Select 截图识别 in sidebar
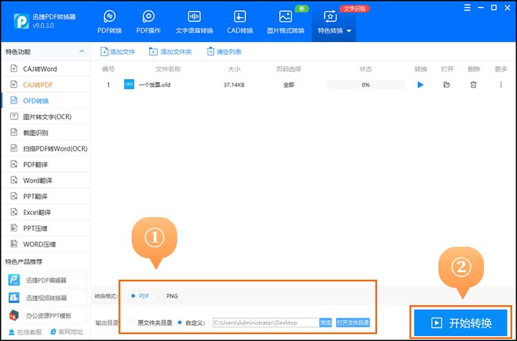Image resolution: width=517 pixels, height=341 pixels. (45, 133)
